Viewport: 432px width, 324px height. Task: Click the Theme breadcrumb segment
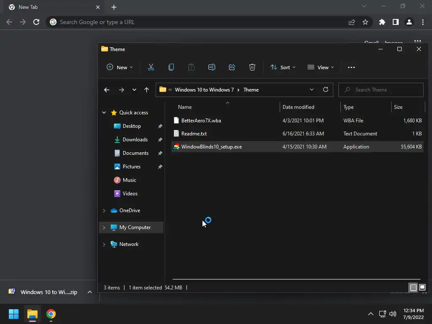pyautogui.click(x=251, y=90)
